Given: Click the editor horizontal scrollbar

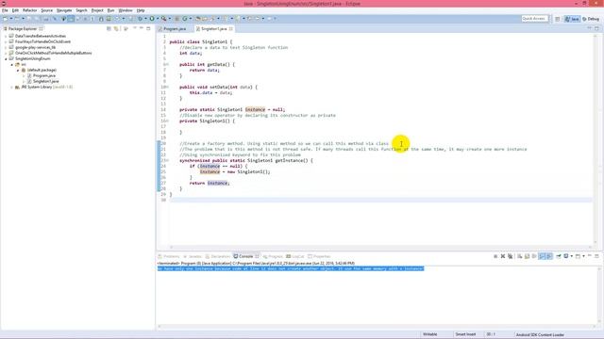Looking at the screenshot, I should click(380, 247).
